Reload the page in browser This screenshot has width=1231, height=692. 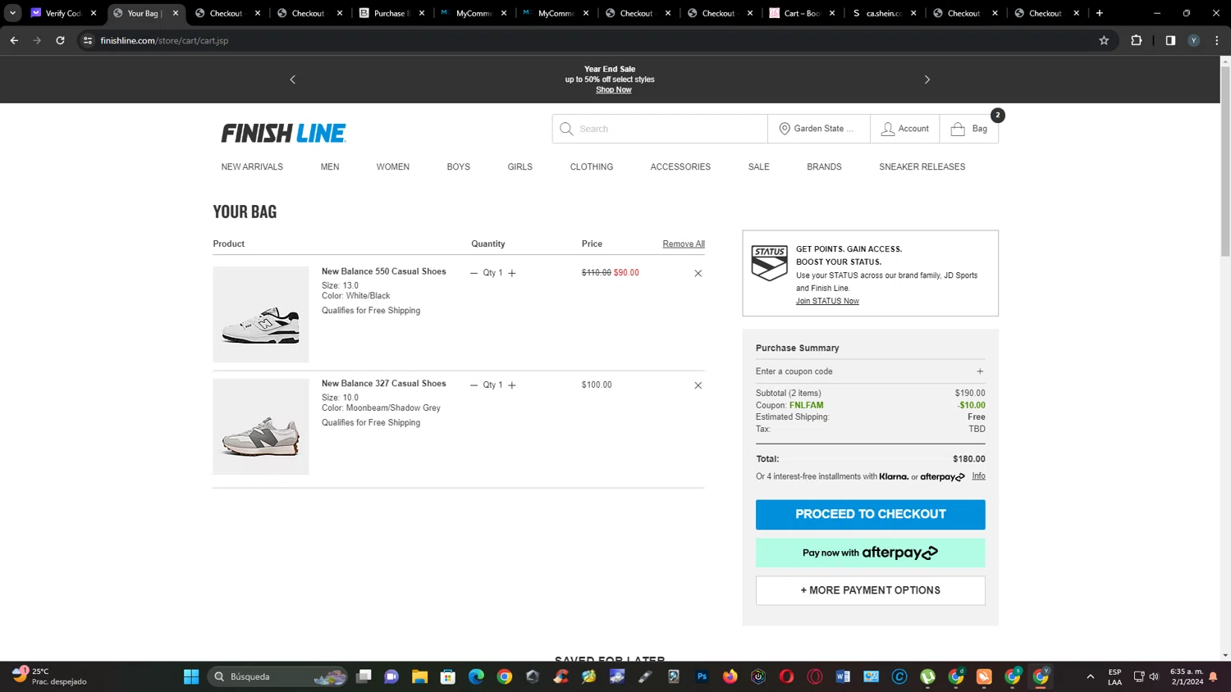click(60, 40)
